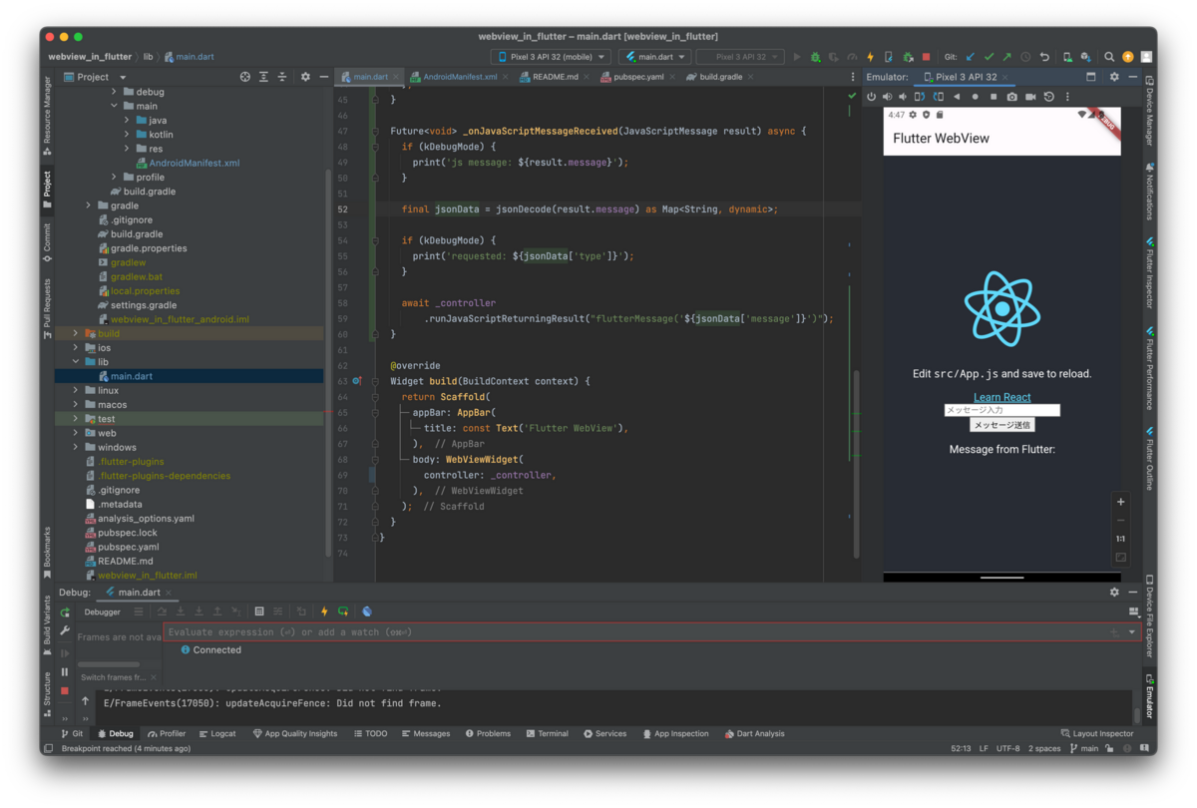
Task: Open Pixel 3 API 32 (mobile) device dropdown
Action: coord(550,57)
